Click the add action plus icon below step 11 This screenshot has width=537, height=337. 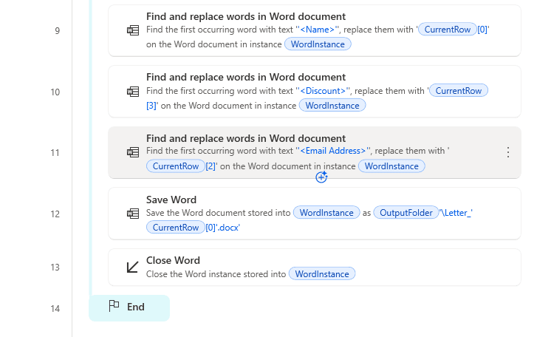pos(321,177)
